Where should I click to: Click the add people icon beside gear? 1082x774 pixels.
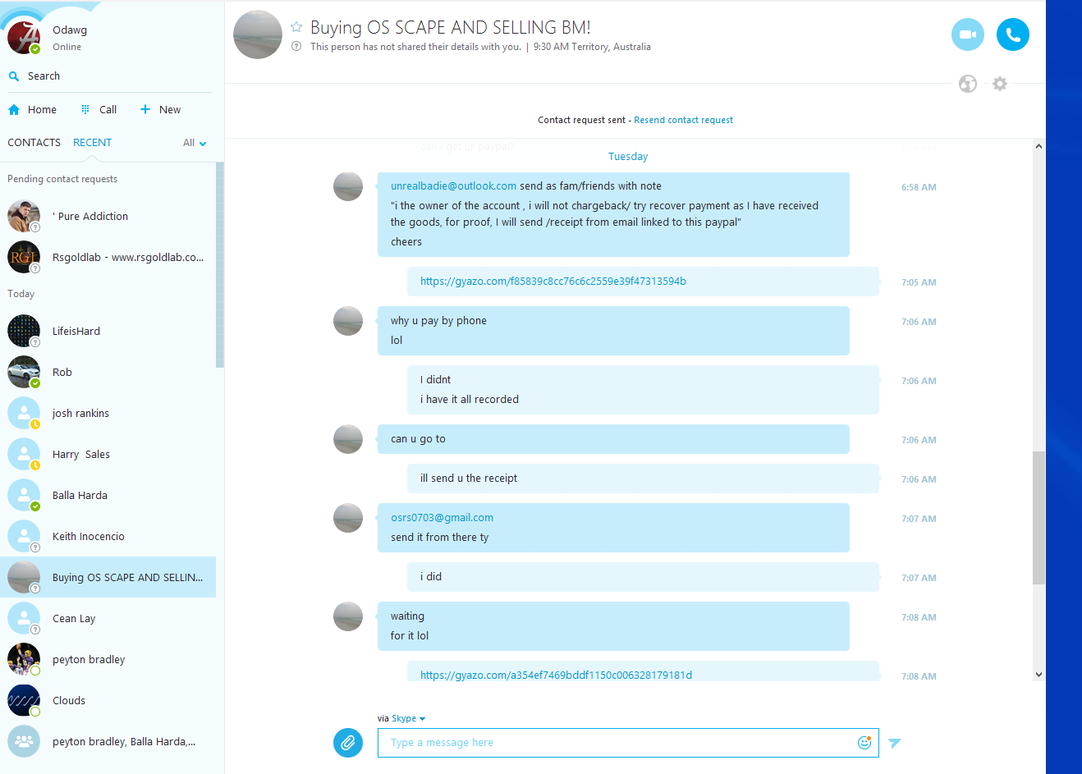click(x=968, y=84)
